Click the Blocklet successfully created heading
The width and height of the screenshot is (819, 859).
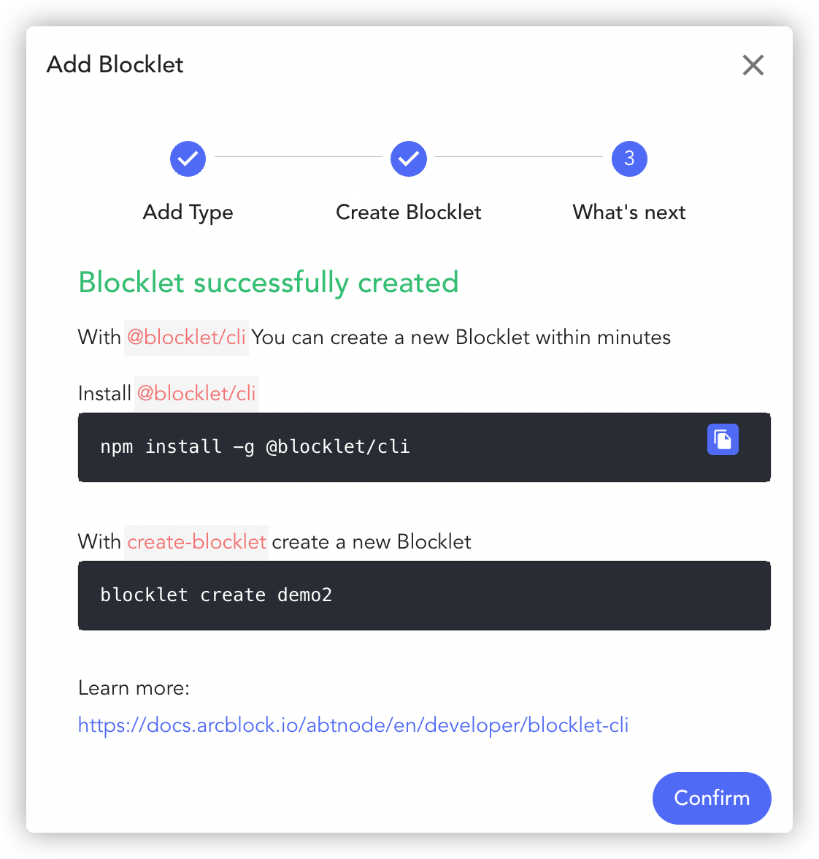[269, 283]
